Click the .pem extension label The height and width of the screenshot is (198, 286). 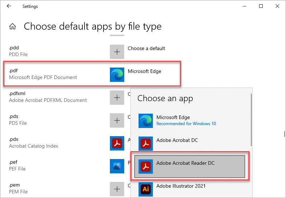[x=14, y=185]
